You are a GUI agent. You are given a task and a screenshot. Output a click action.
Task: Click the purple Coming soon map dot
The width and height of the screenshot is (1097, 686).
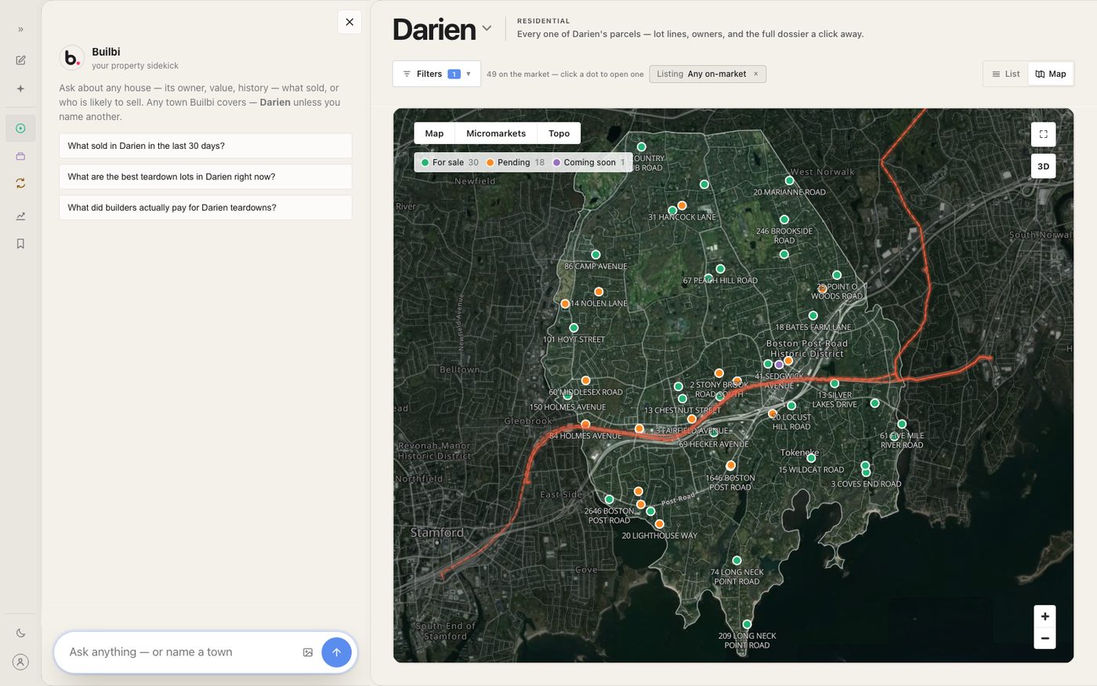pyautogui.click(x=778, y=365)
